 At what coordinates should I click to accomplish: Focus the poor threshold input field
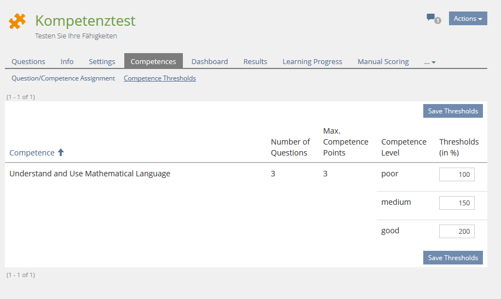[x=457, y=174]
